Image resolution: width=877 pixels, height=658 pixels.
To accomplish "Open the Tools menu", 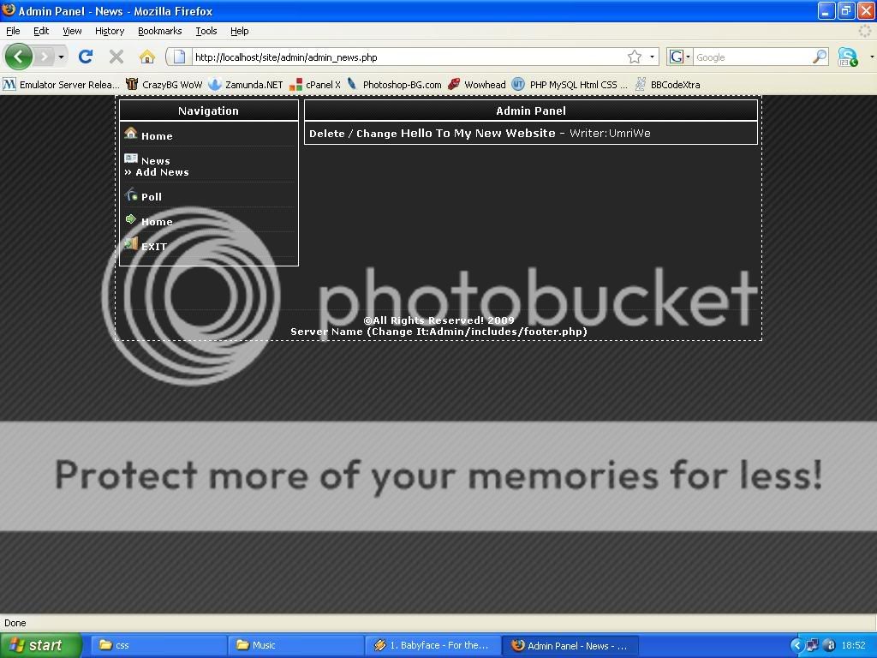I will click(x=206, y=31).
